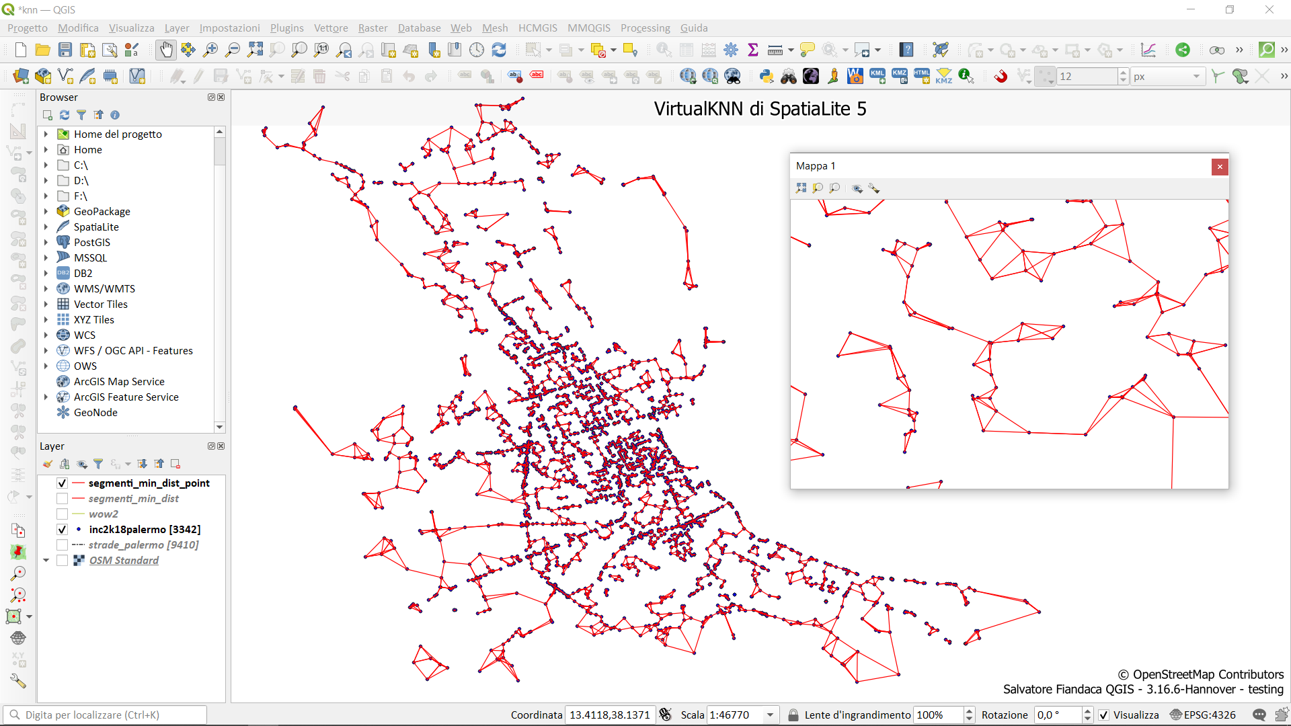The width and height of the screenshot is (1291, 726).
Task: Click the Refresh map icon
Action: (499, 50)
